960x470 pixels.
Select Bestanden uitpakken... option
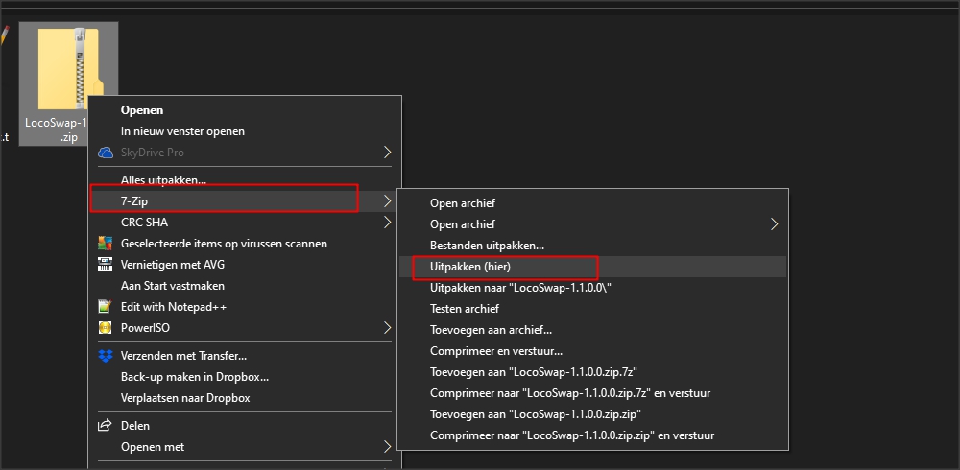487,246
